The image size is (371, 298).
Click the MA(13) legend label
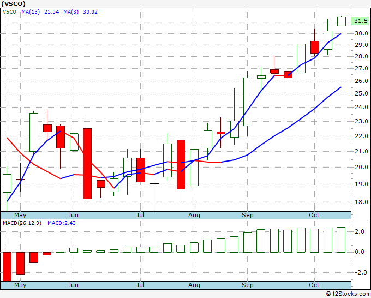(31, 12)
